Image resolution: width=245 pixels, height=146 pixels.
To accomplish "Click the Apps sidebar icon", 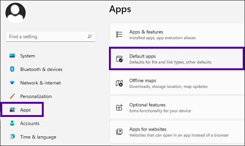I will (x=12, y=110).
